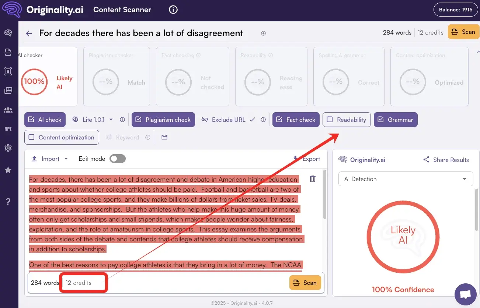The height and width of the screenshot is (308, 480).
Task: Click the Keyword sliders icon
Action: click(109, 137)
